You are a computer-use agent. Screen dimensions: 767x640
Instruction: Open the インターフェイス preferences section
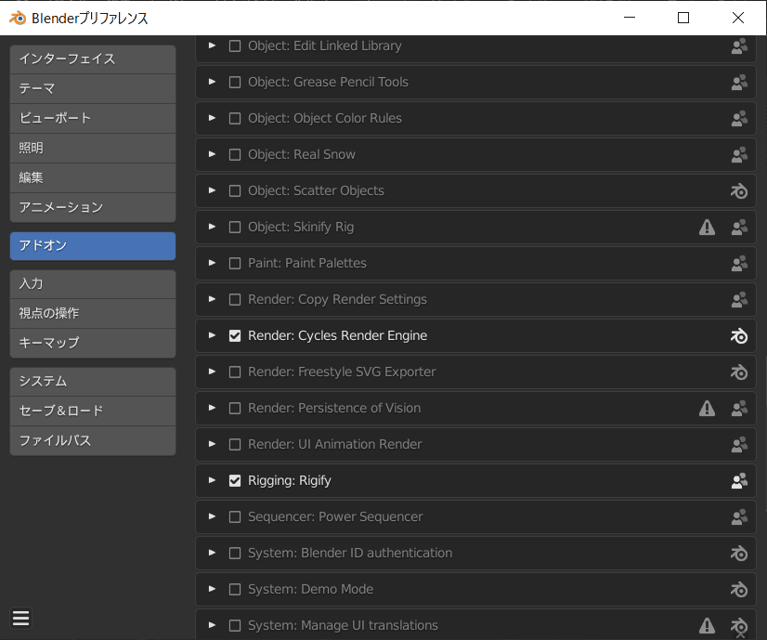point(93,59)
